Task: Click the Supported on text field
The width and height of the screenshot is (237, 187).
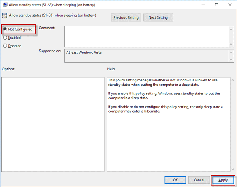Action: click(x=147, y=56)
